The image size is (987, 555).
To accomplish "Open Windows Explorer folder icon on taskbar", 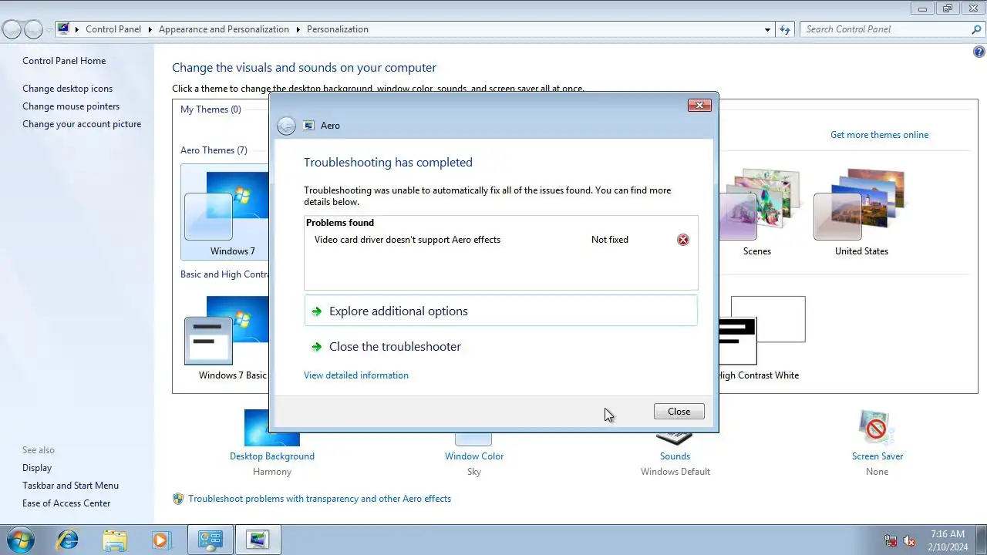I will point(114,540).
